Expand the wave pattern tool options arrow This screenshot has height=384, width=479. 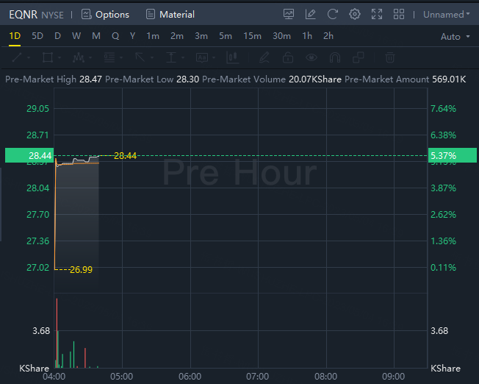tap(90, 57)
